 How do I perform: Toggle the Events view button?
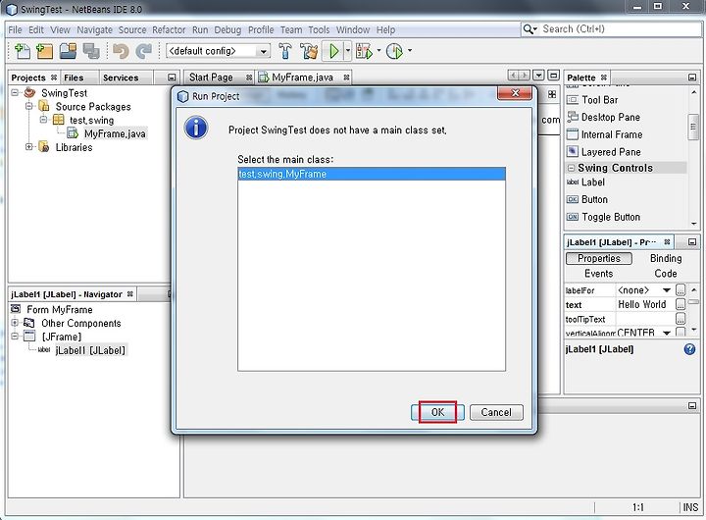[598, 274]
